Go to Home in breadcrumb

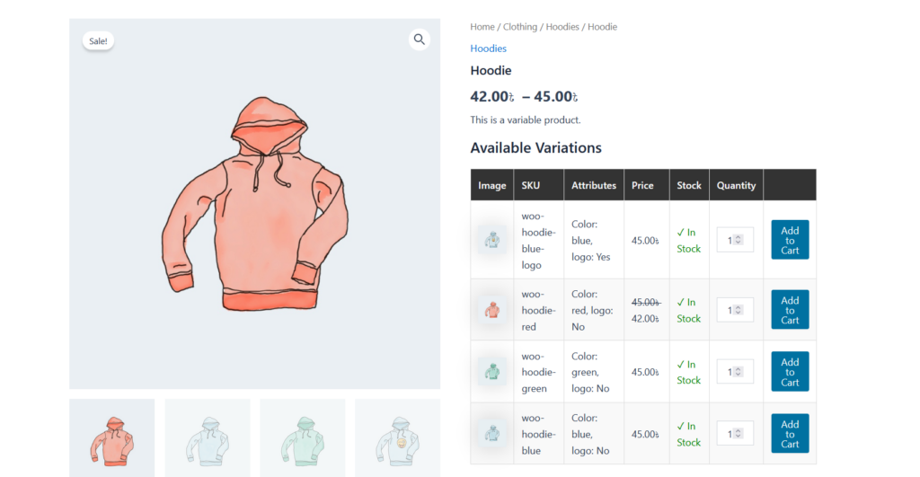pyautogui.click(x=482, y=27)
